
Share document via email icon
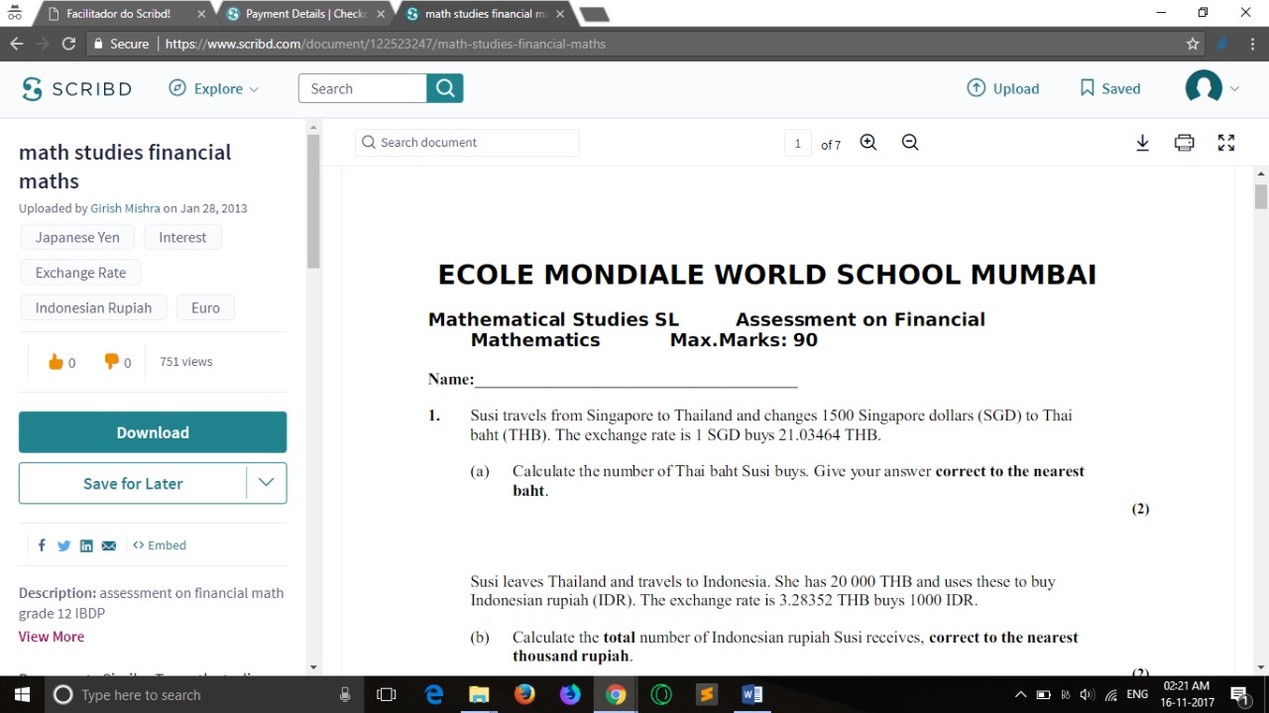tap(109, 545)
